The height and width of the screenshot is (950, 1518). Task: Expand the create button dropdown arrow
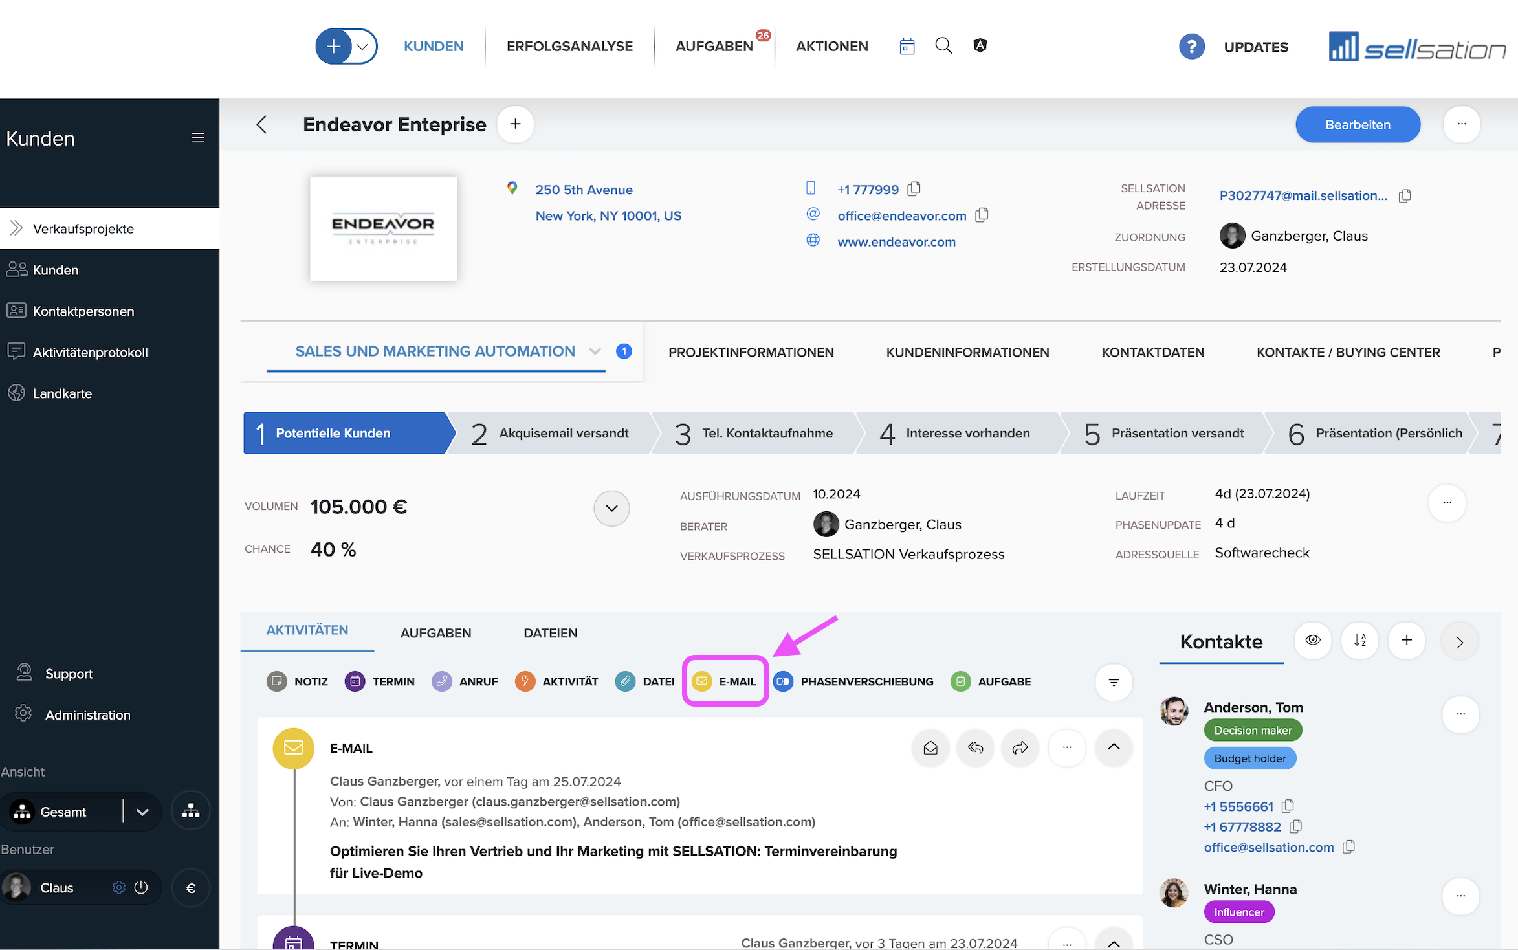click(x=363, y=46)
